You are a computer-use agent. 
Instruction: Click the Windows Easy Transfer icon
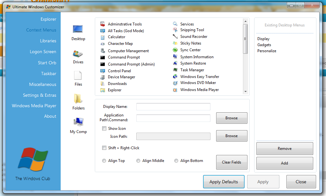[x=175, y=76]
